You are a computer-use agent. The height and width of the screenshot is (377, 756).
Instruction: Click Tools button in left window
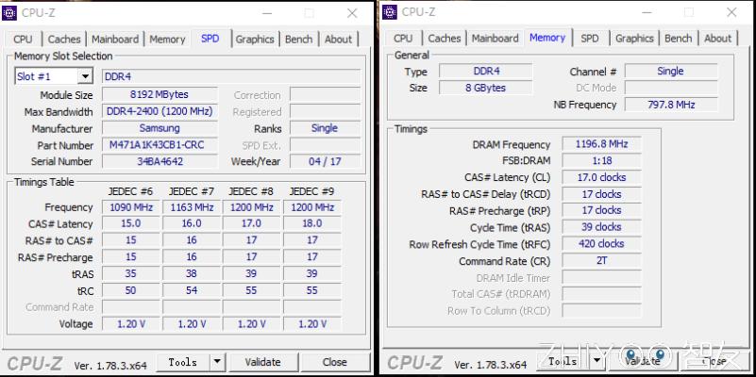click(x=183, y=362)
